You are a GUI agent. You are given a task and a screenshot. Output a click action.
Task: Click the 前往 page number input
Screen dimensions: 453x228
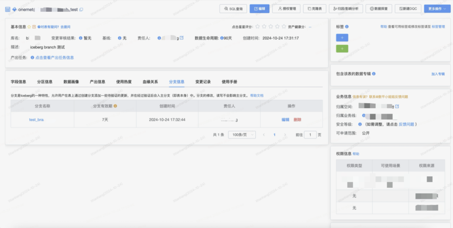tap(310, 135)
